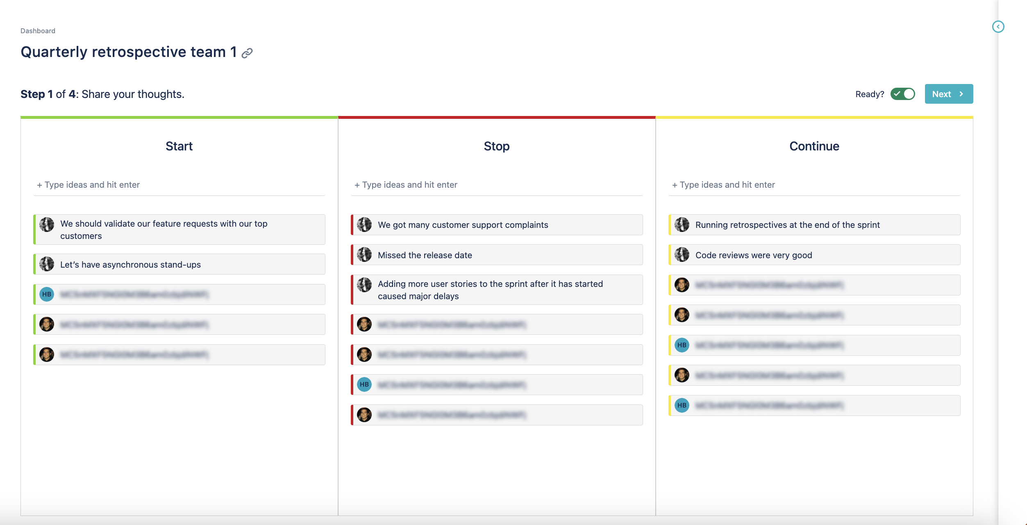Click the last HB avatar in Continue column
Image resolution: width=1027 pixels, height=525 pixels.
[x=682, y=405]
